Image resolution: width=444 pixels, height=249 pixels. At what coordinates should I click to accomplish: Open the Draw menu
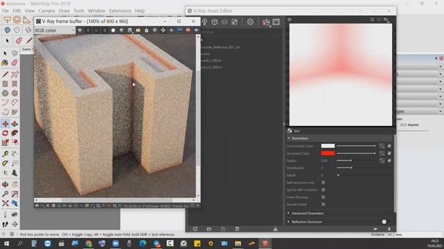coord(65,11)
